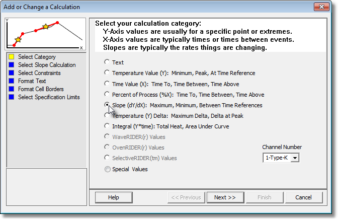Screen dimensions: 338x220
Task: Go to Select Constraints step
Action: 39,73
